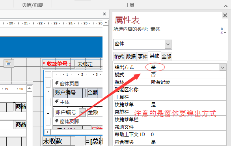Open the 窗体 object selector dropdown
This screenshot has width=231, height=146.
pyautogui.click(x=168, y=44)
